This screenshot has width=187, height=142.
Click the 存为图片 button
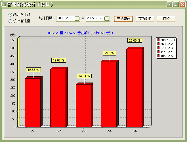coord(145,19)
